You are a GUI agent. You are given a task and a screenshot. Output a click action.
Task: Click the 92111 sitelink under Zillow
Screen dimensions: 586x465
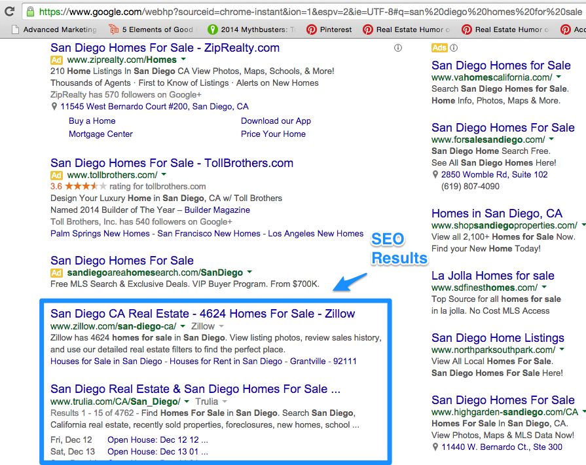point(345,362)
